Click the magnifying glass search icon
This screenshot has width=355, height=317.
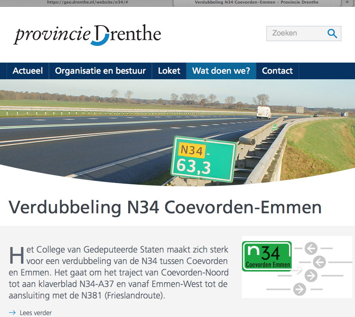[x=332, y=34]
